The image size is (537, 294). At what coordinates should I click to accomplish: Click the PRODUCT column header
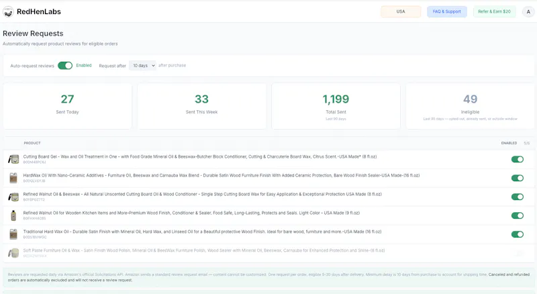(32, 143)
